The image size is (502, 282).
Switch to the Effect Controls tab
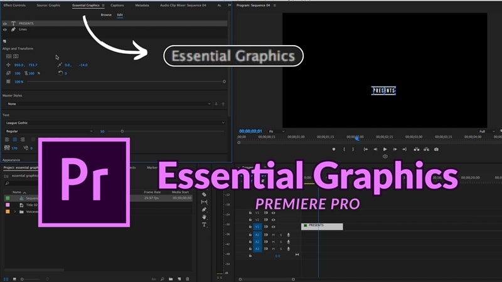click(x=14, y=6)
